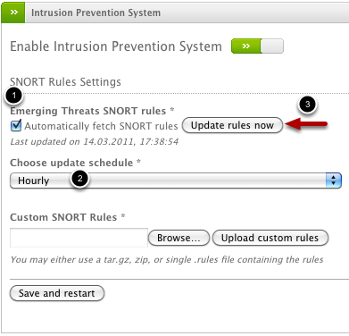349x336 pixels.
Task: Click the green double-arrow header icon
Action: (13, 13)
